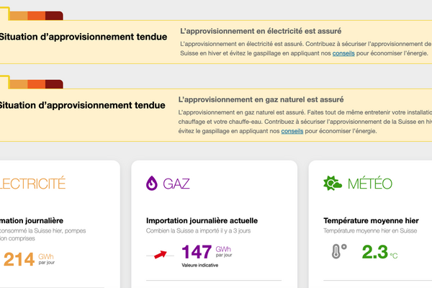Click the purple gas flame icon

coord(153,183)
